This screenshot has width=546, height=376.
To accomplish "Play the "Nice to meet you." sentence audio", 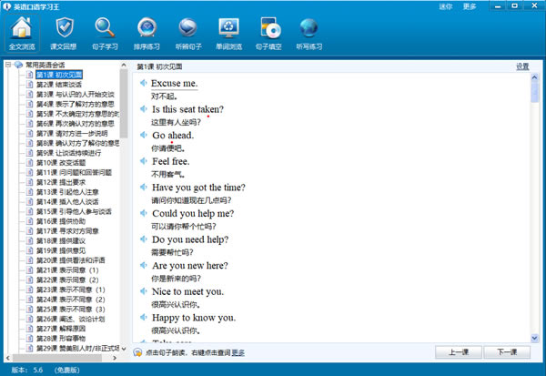I will [x=144, y=291].
